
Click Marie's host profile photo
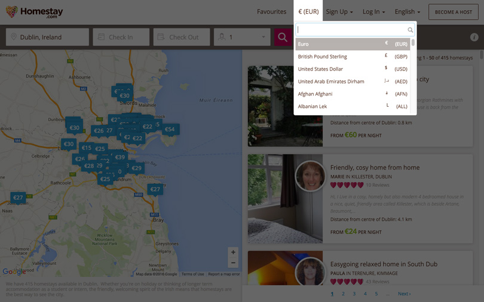[x=310, y=176]
